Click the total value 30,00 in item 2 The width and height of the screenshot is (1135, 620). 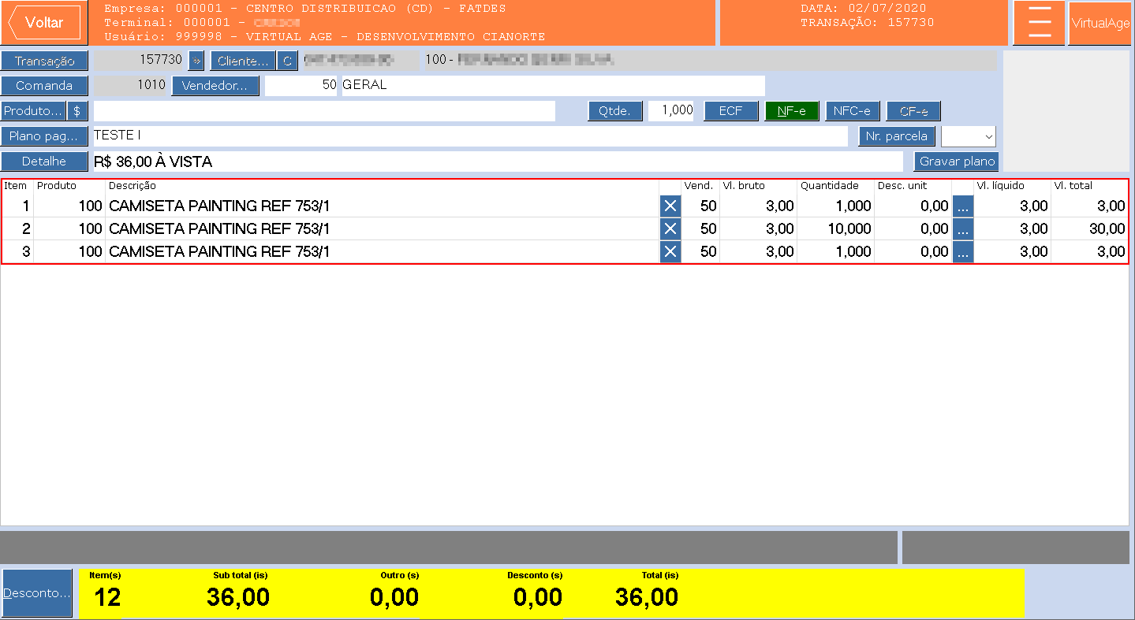coord(1089,229)
